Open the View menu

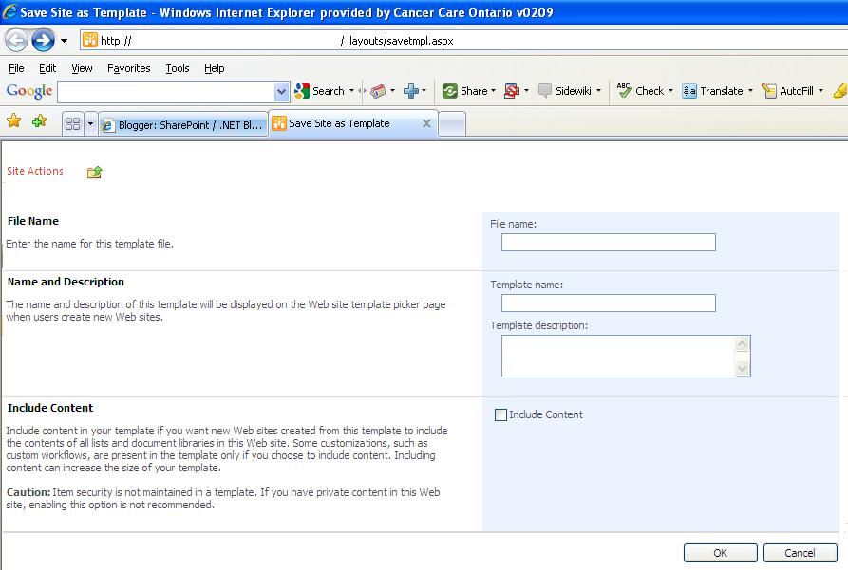tap(82, 68)
